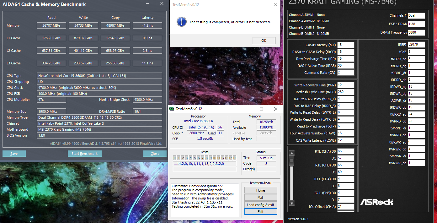Click the Channels # field showing Dual

(x=416, y=15)
